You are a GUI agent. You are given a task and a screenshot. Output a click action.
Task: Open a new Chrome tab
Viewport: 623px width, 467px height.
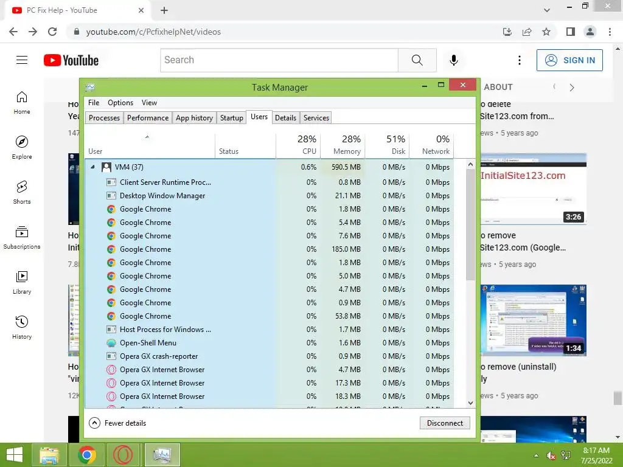click(164, 10)
